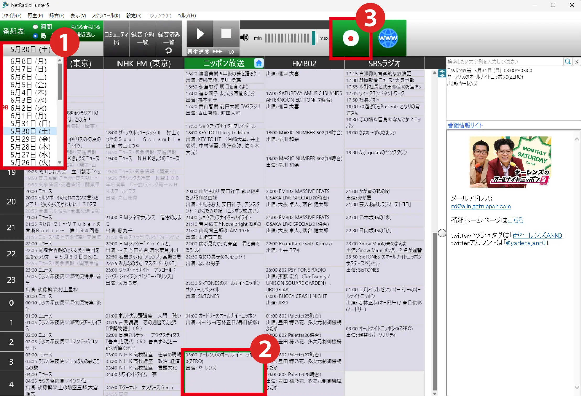Viewport: 581px width, 396px height.
Task: Select the 局 radio button
Action: (36, 36)
